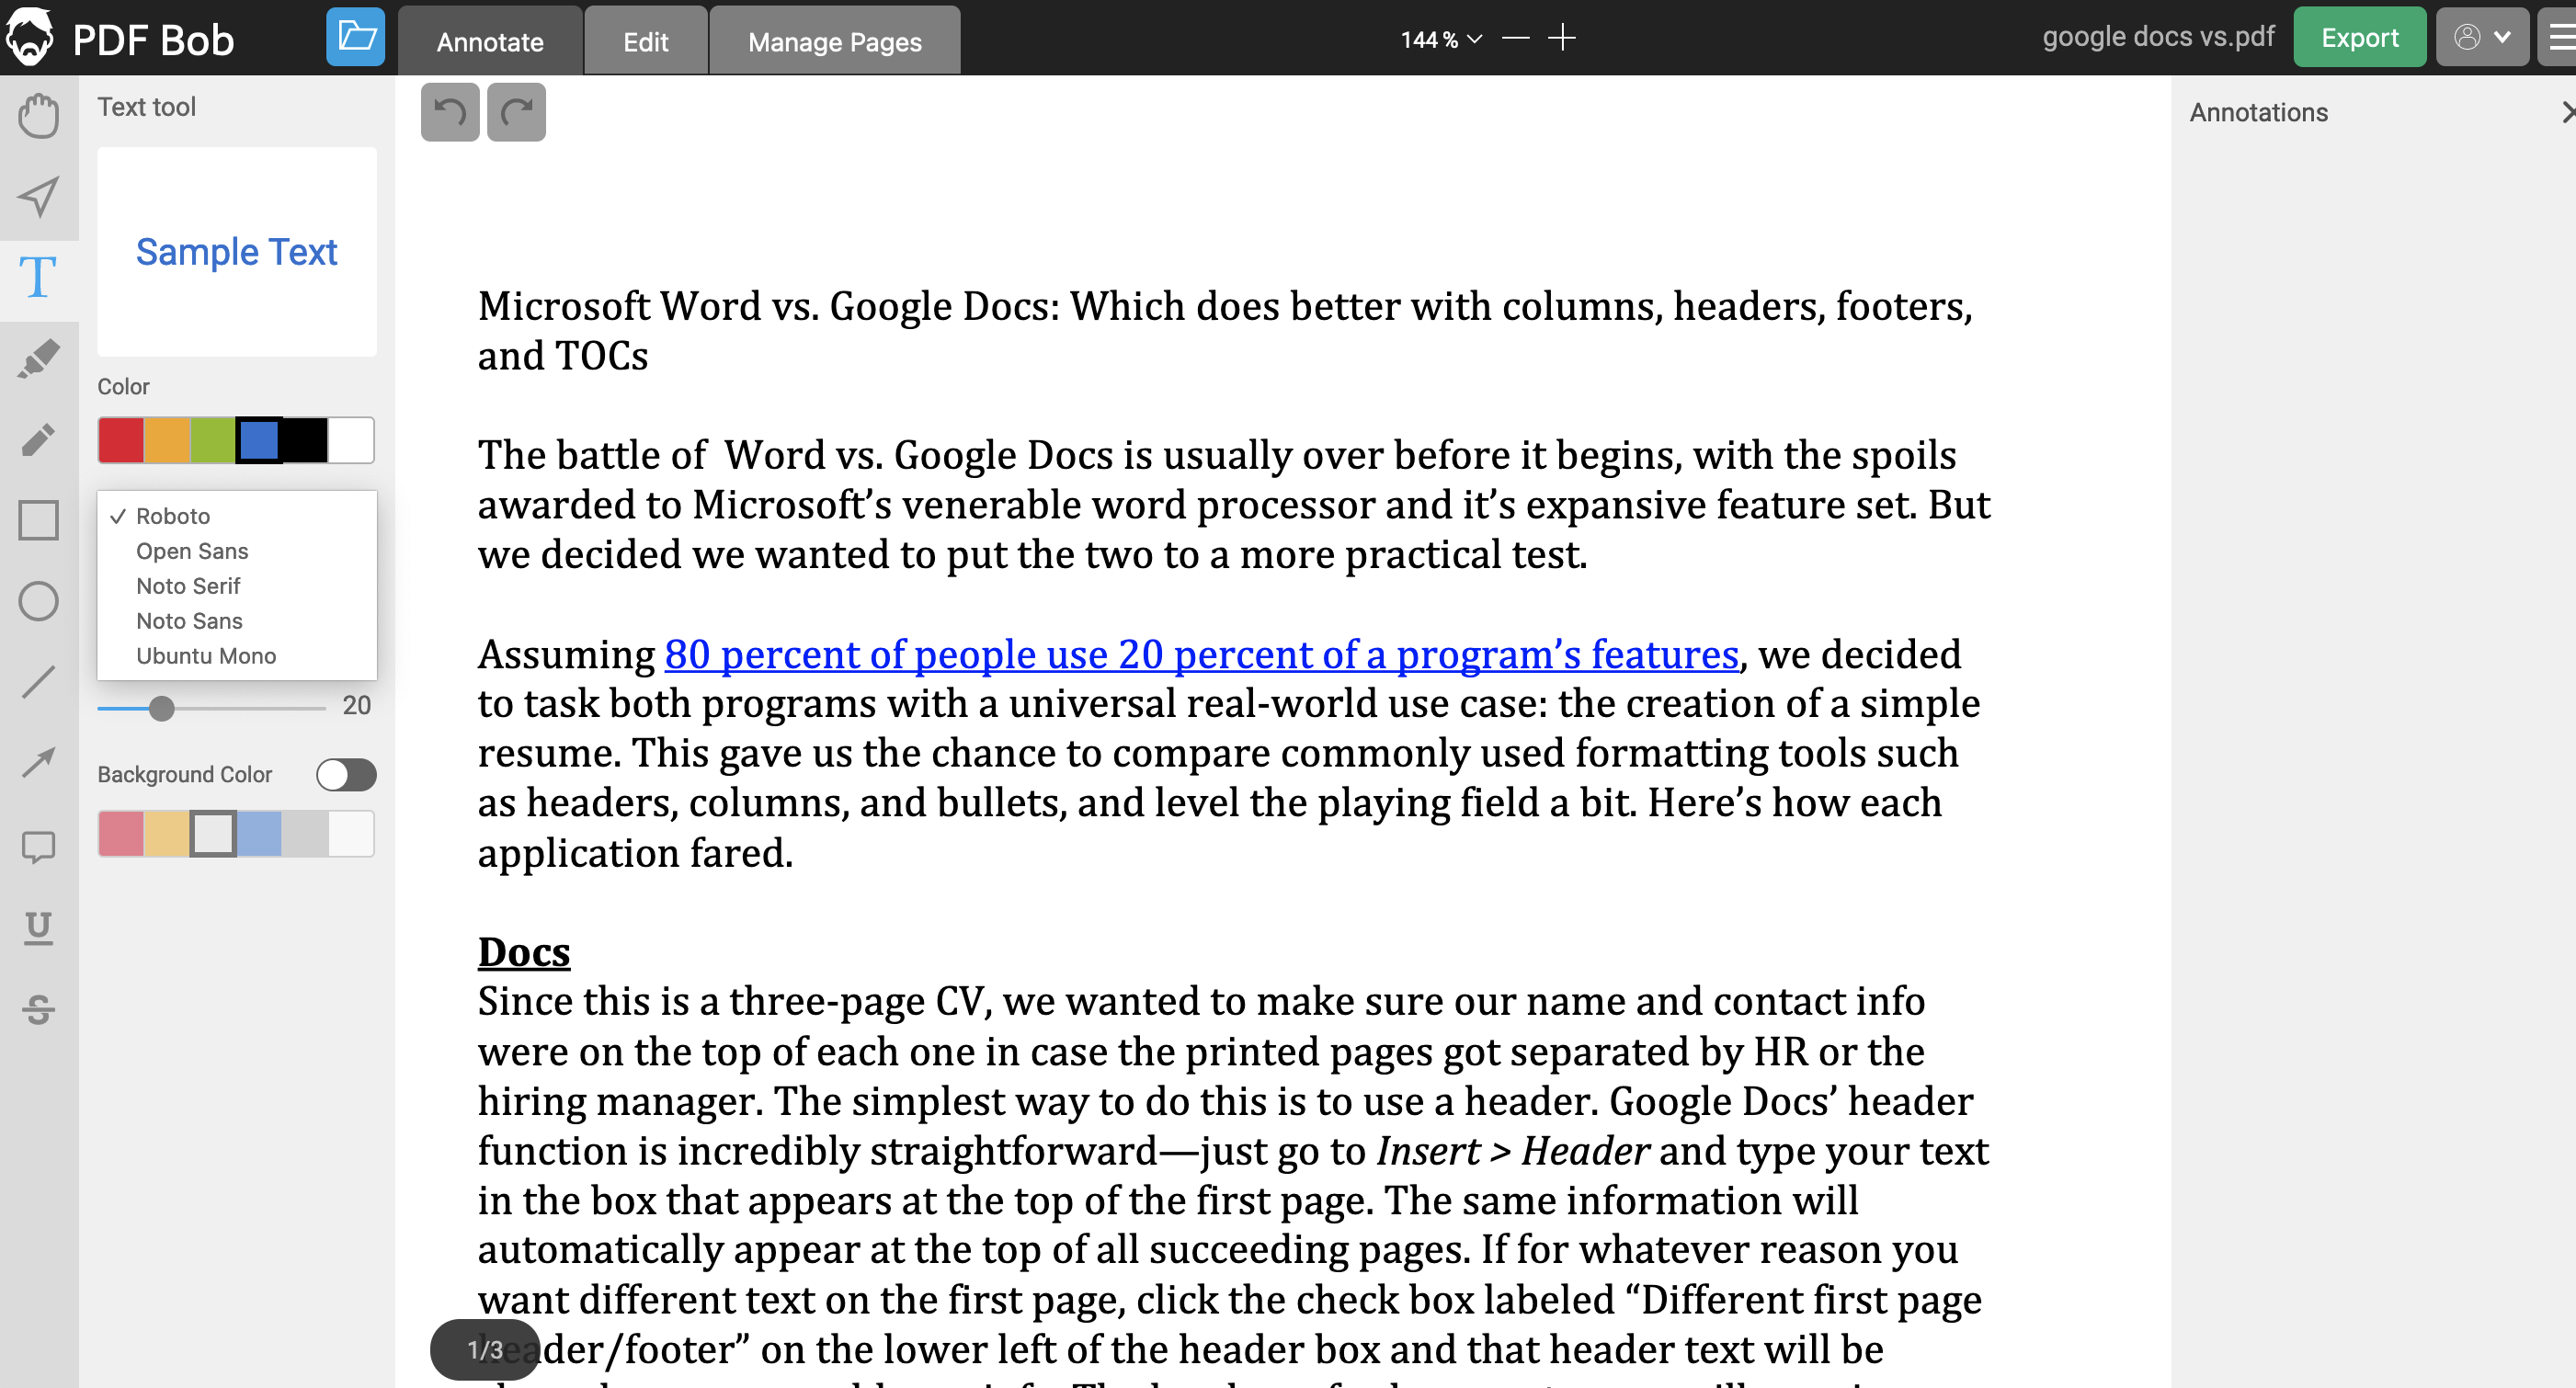Pick the blue text color swatch
The height and width of the screenshot is (1388, 2576).
(x=259, y=440)
